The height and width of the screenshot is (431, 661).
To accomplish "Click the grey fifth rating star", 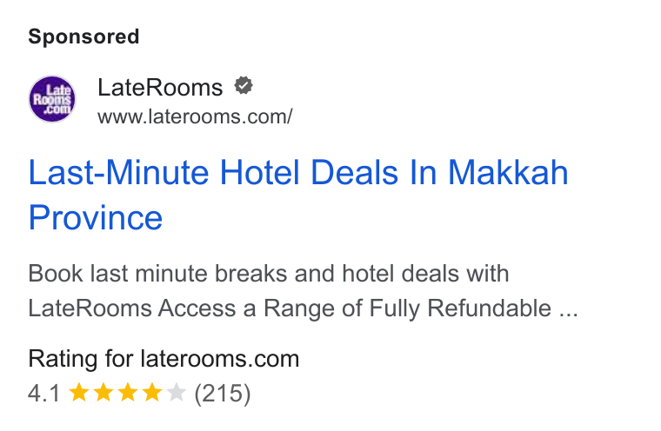I will [177, 393].
